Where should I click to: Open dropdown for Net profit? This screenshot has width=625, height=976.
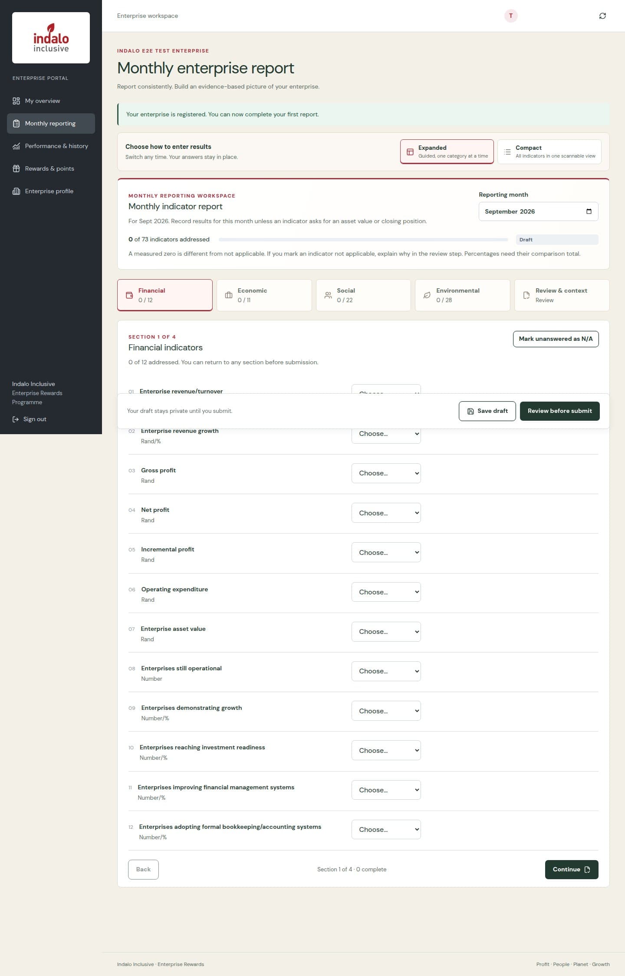pyautogui.click(x=386, y=513)
